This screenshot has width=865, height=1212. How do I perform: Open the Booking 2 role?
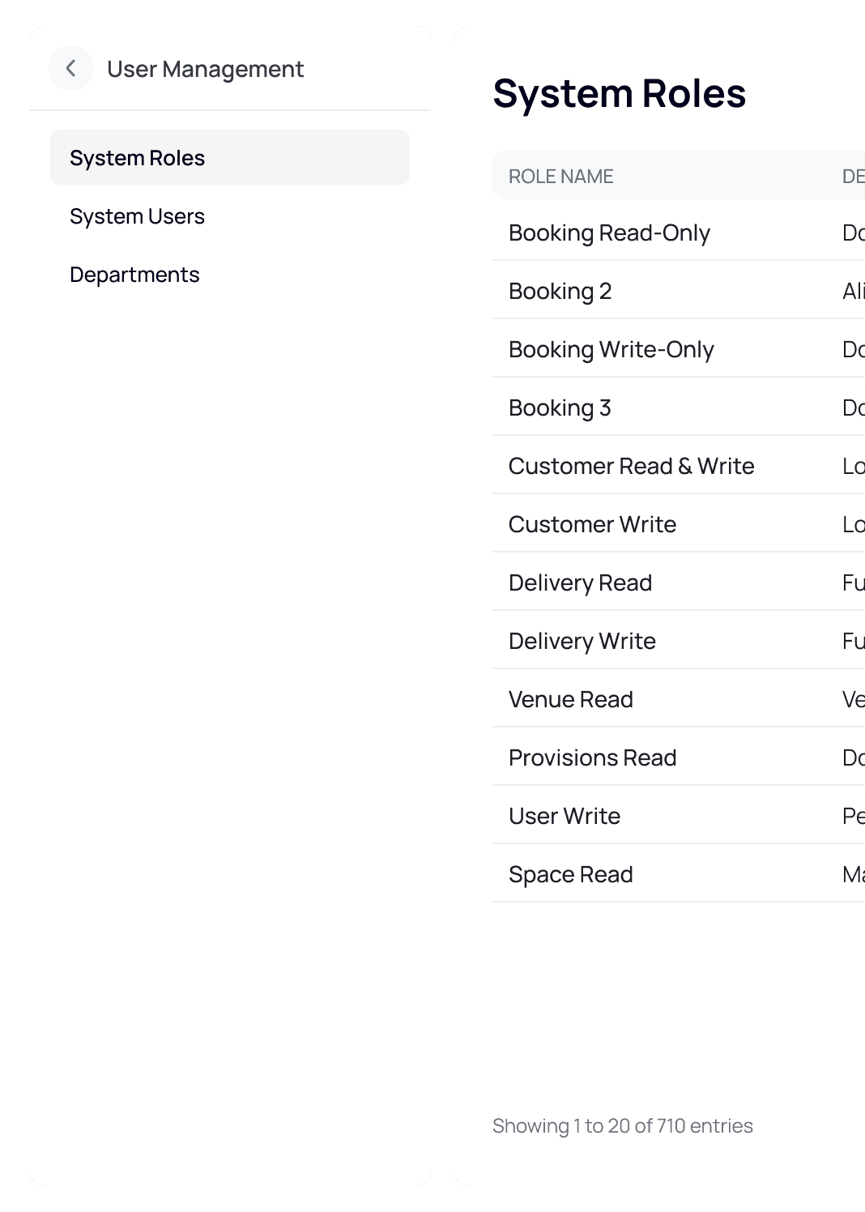[560, 291]
